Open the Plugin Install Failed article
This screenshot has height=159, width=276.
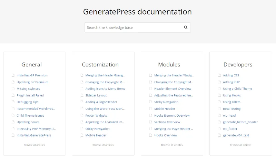coord(30,95)
